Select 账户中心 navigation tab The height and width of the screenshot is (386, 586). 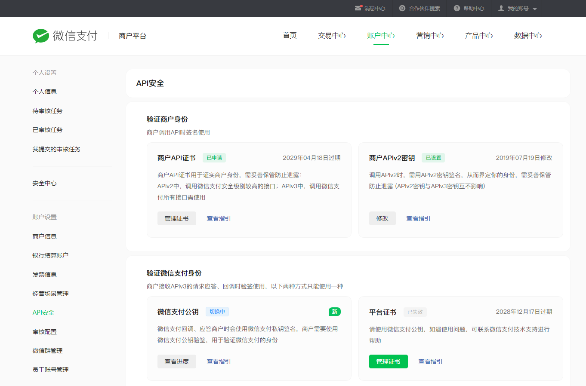381,35
